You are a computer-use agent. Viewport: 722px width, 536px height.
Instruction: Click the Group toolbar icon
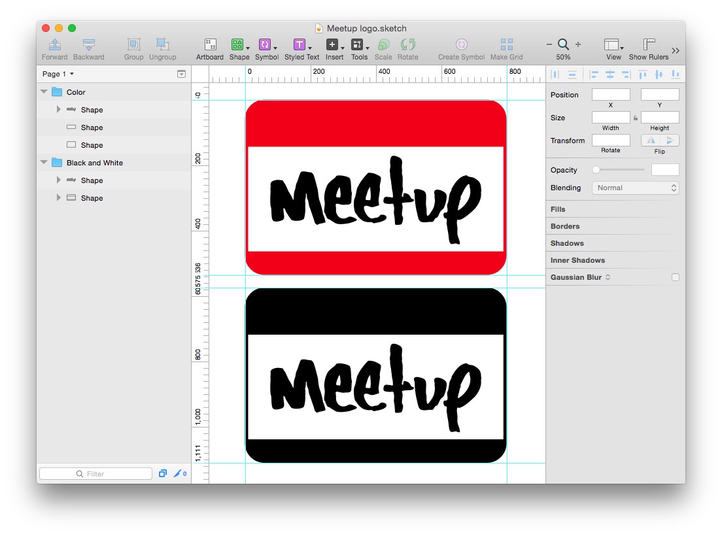[x=133, y=44]
